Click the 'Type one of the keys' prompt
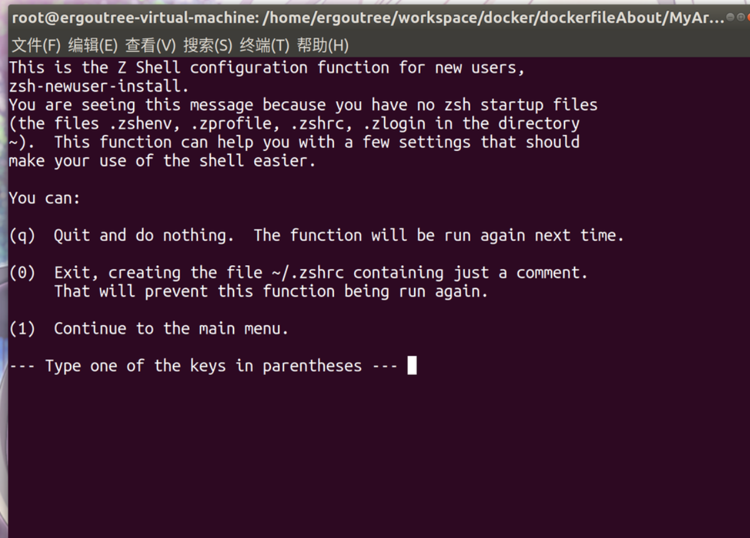This screenshot has width=750, height=538. [203, 366]
